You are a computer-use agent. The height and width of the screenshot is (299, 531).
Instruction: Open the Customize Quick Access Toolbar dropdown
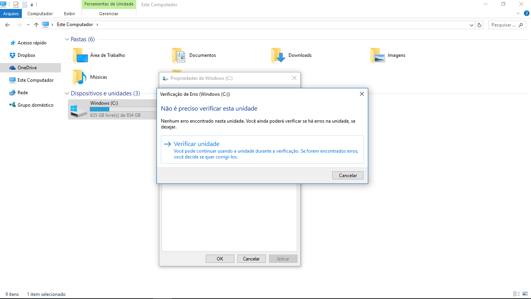click(32, 5)
